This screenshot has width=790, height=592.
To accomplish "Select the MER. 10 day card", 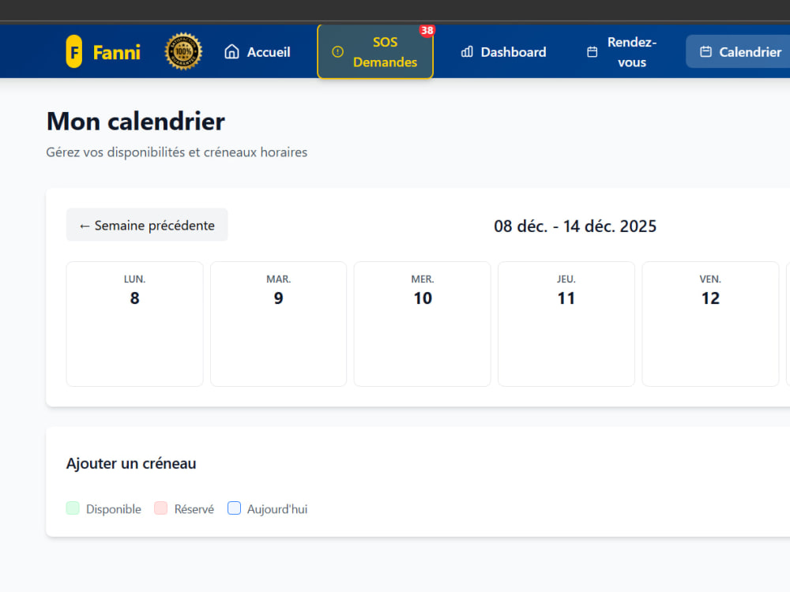I will 422,324.
